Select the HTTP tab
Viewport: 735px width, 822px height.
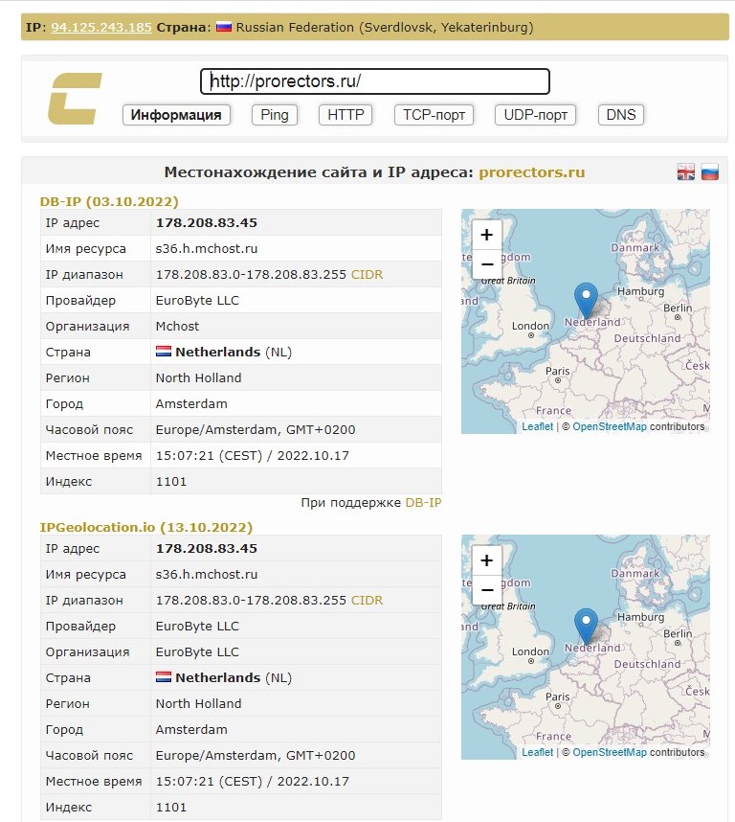pos(345,115)
